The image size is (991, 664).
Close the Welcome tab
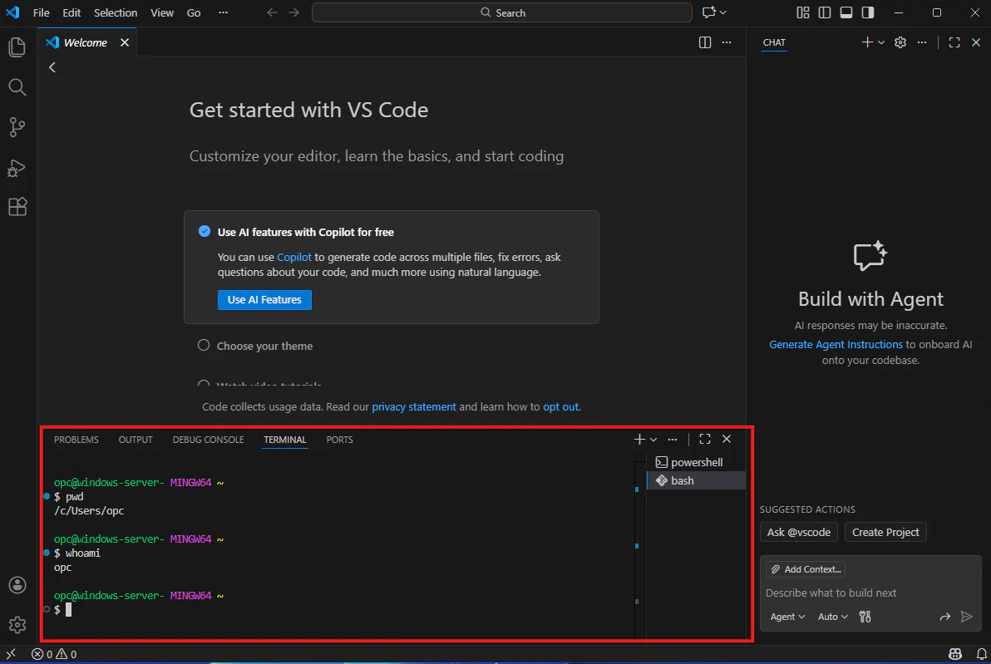tap(125, 42)
